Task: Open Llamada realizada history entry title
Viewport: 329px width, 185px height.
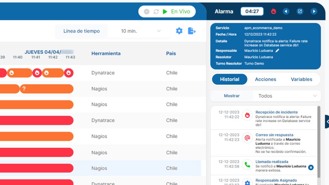Action: (x=272, y=162)
